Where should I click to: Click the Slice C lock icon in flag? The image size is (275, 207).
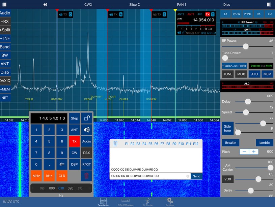click(x=184, y=33)
